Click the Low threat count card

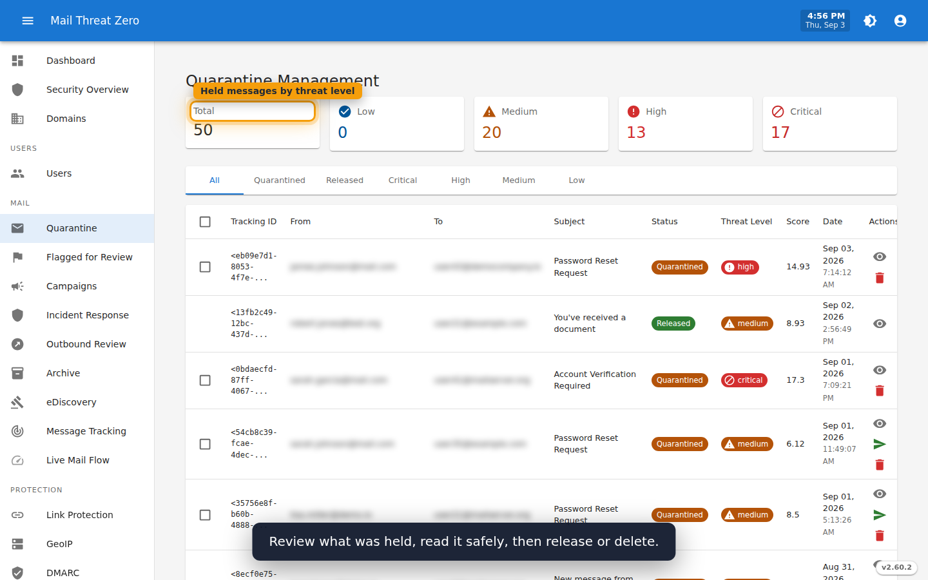(x=397, y=124)
